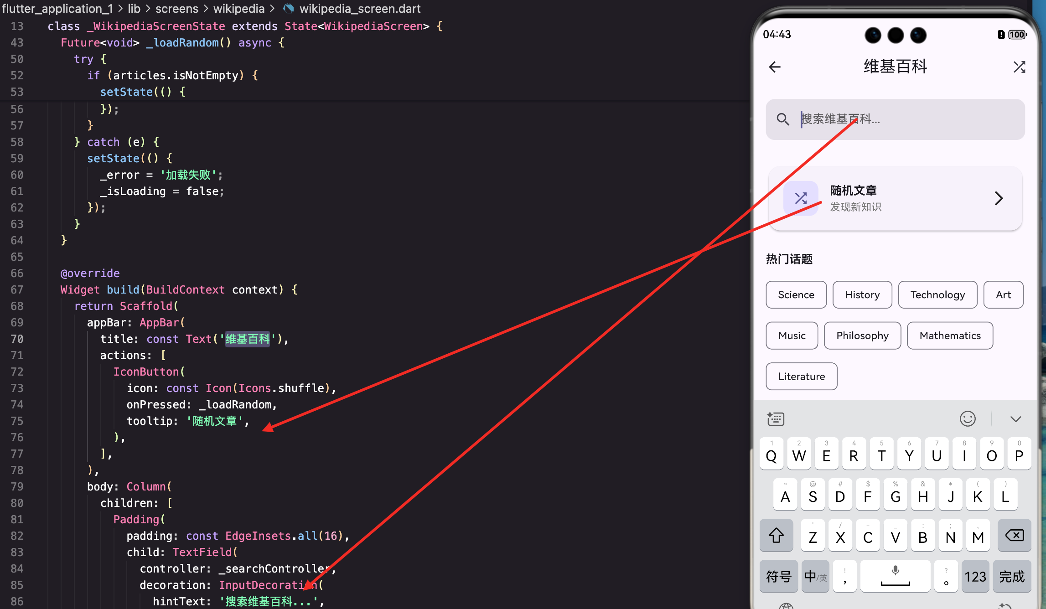Tap the C key
The width and height of the screenshot is (1046, 609).
pos(868,535)
